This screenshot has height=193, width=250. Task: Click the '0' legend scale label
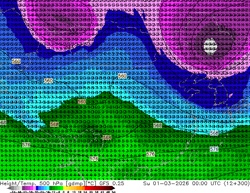tap(63, 192)
